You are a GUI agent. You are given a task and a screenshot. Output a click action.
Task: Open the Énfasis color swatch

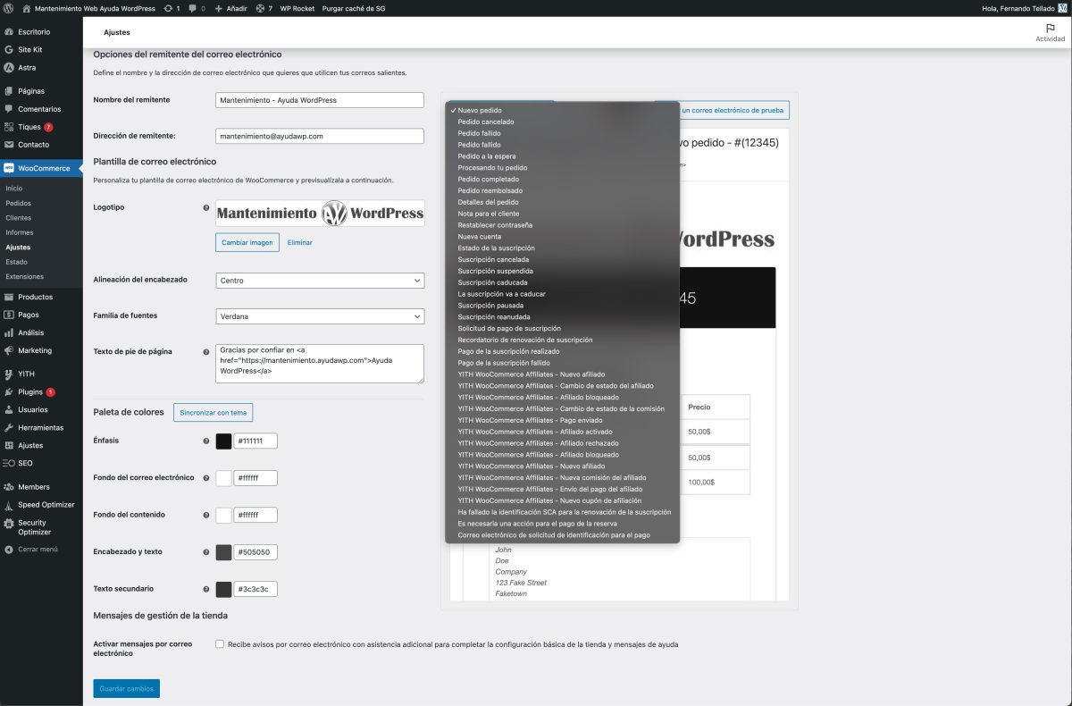[223, 441]
